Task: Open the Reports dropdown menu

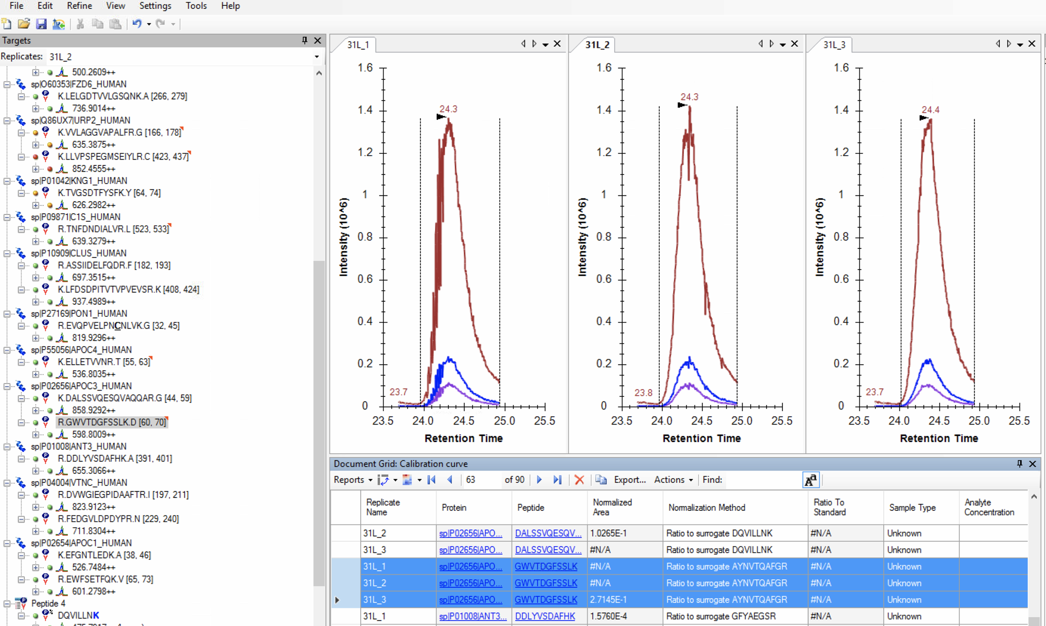Action: (x=352, y=480)
